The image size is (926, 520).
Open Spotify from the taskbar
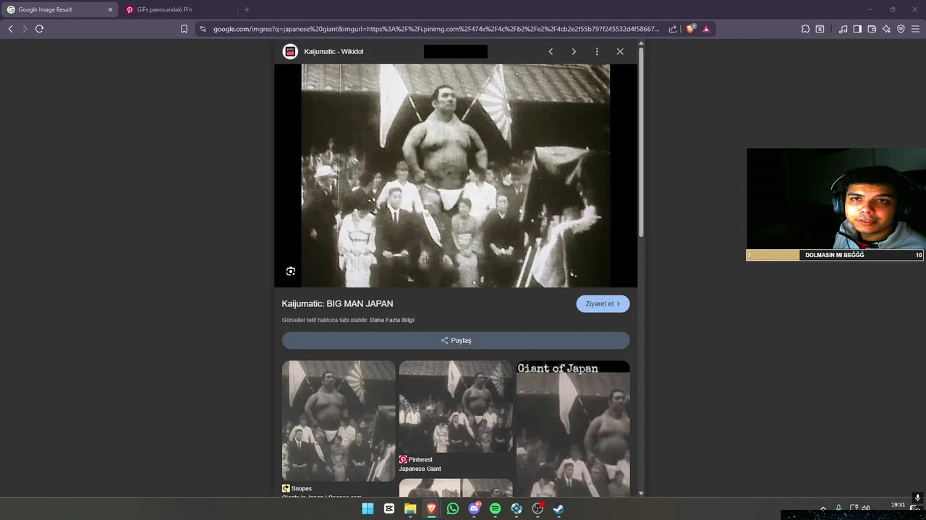[x=496, y=508]
